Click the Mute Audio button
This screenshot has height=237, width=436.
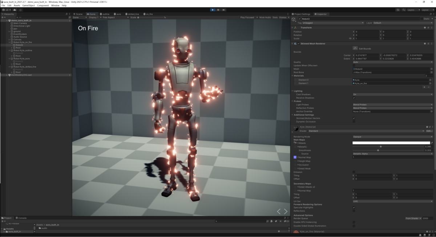pyautogui.click(x=266, y=17)
